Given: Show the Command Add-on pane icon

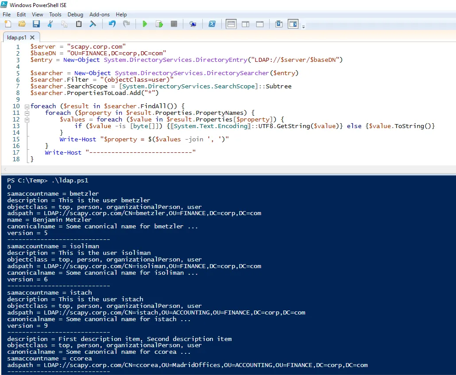Looking at the screenshot, I should point(293,24).
